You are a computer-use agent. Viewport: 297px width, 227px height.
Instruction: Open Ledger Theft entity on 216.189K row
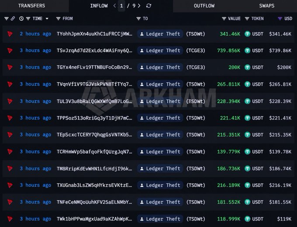point(160,185)
